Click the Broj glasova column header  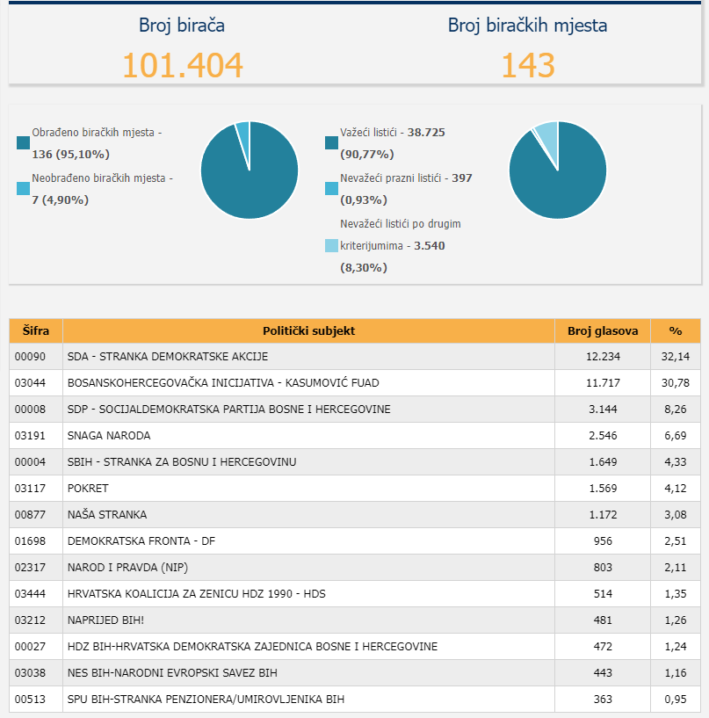tap(602, 331)
